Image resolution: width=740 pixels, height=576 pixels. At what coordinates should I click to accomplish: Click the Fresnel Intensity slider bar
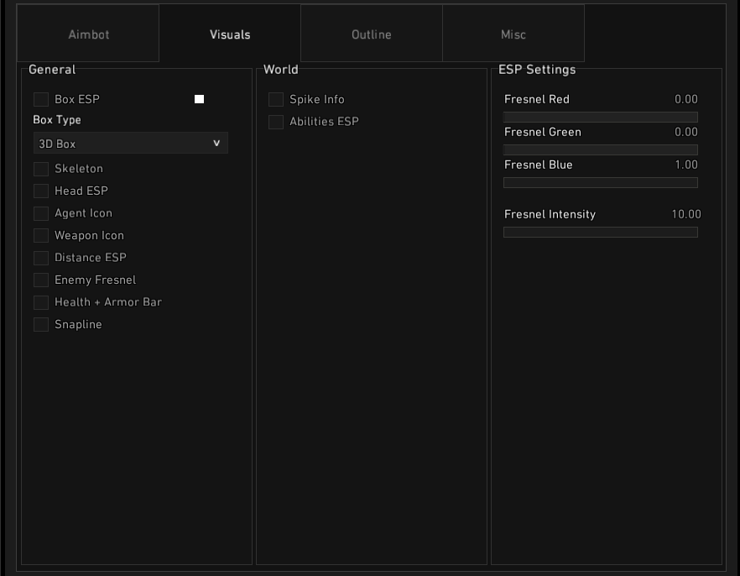pyautogui.click(x=600, y=232)
